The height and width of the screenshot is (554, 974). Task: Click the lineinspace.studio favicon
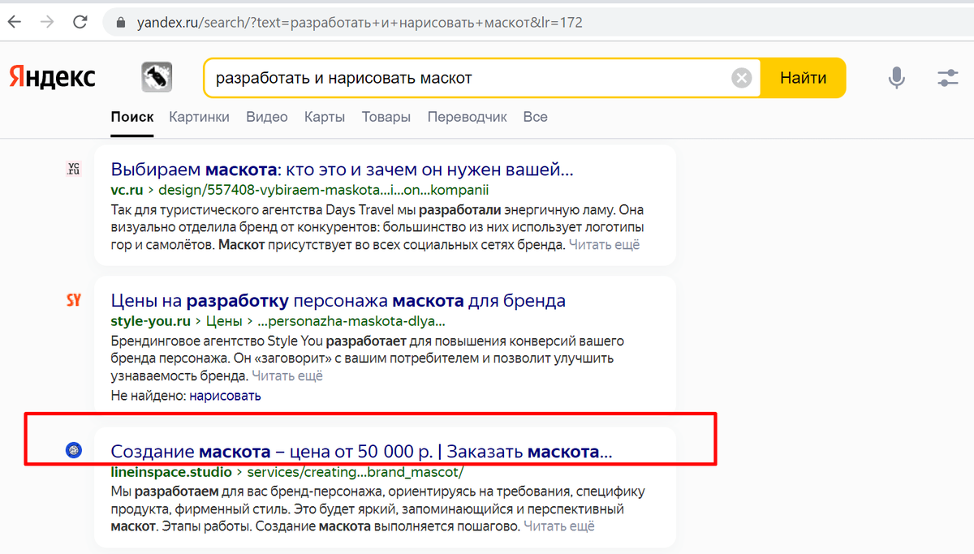tap(73, 450)
